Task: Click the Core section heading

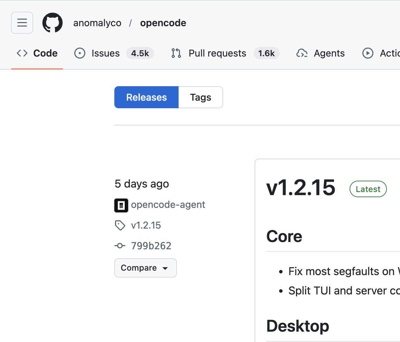Action: [x=284, y=236]
